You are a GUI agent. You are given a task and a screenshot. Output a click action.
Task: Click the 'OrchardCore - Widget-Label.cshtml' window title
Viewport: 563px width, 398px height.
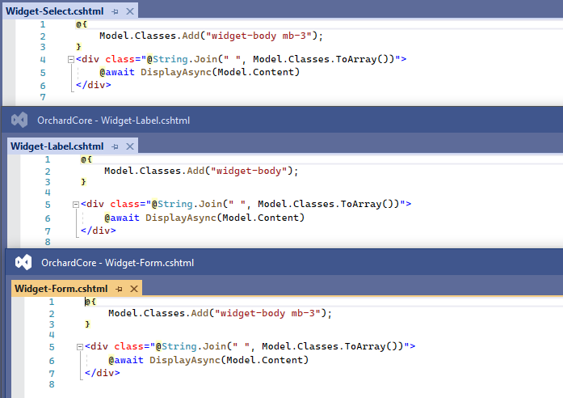click(x=113, y=121)
